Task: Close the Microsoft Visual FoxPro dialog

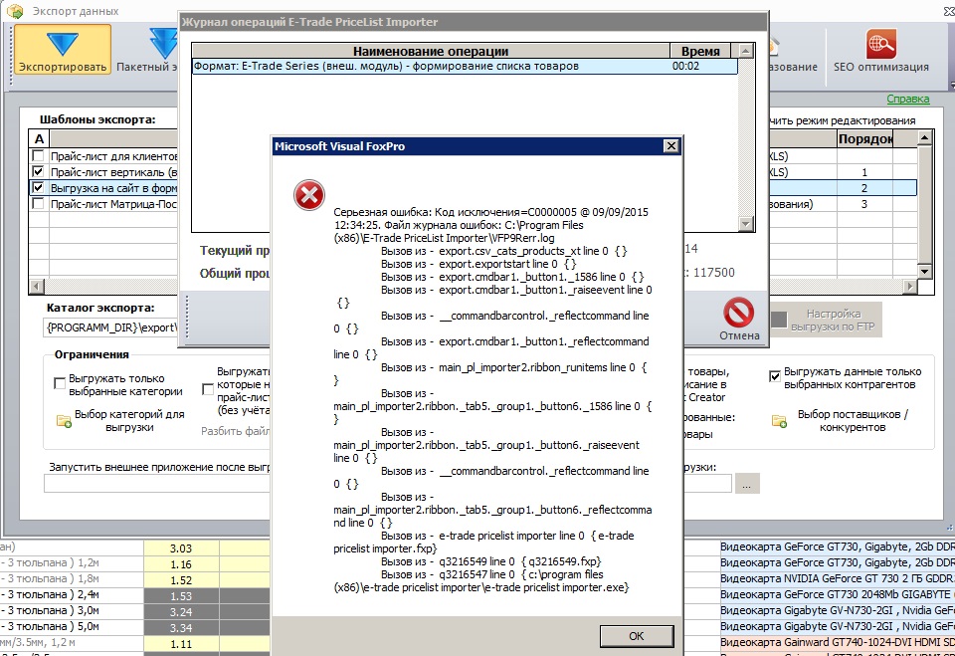Action: coord(670,145)
